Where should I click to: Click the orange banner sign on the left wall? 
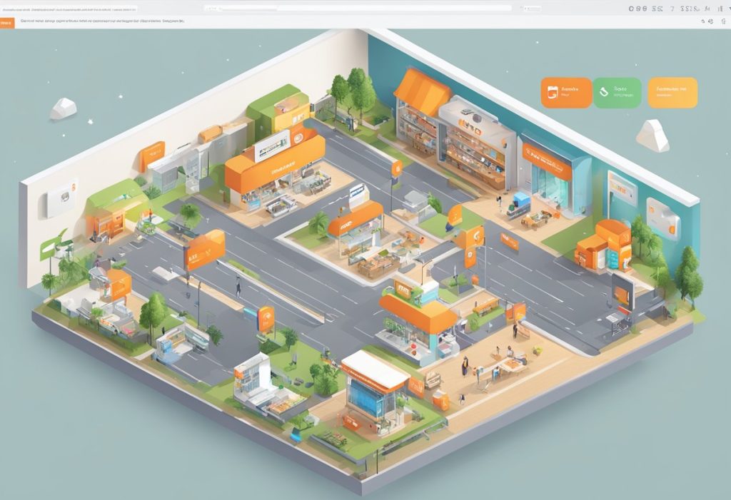pos(152,154)
